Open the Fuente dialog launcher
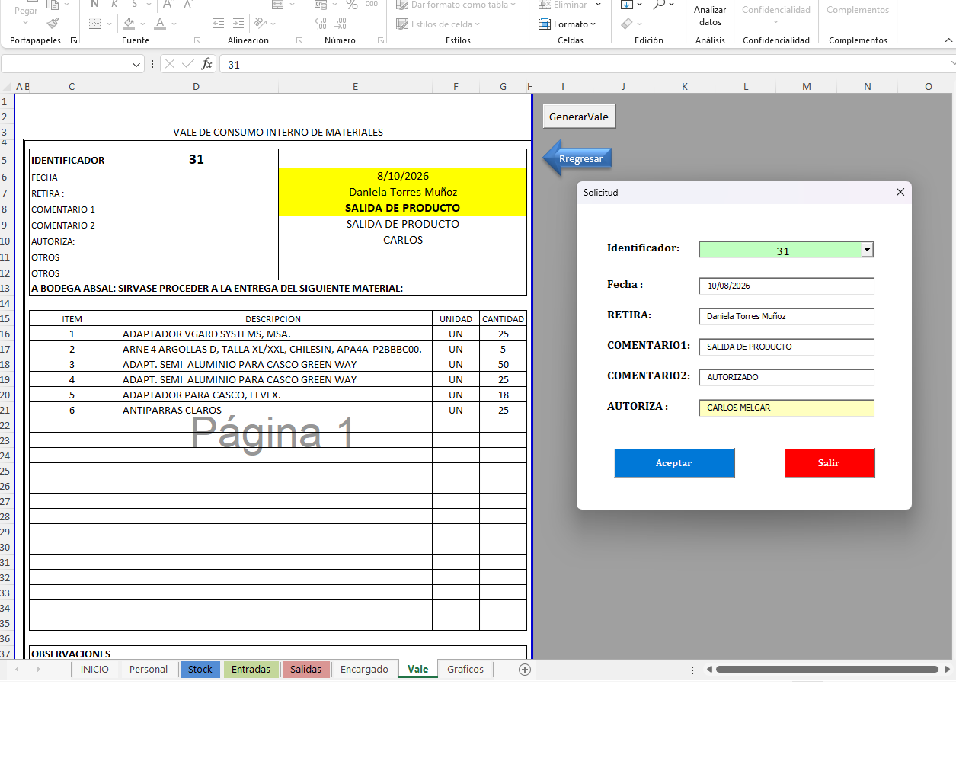956x780 pixels. click(197, 40)
